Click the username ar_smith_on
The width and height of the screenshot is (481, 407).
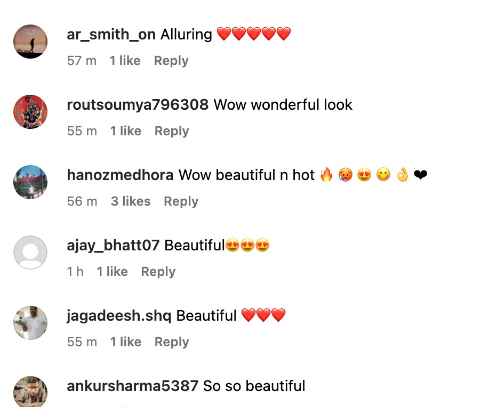pyautogui.click(x=111, y=34)
